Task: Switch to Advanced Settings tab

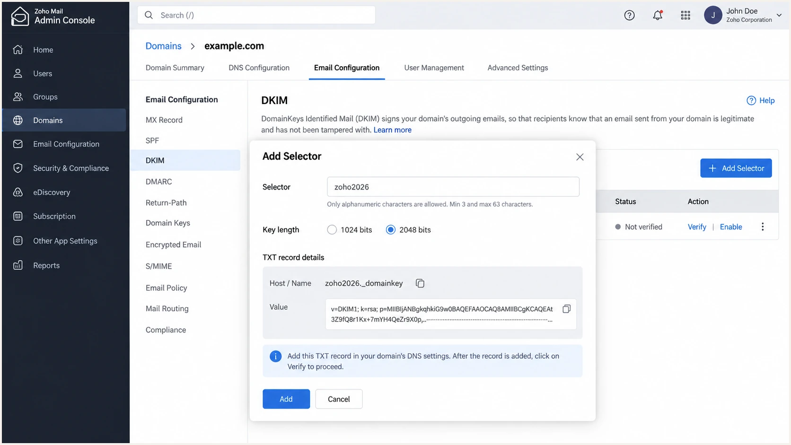Action: 518,68
